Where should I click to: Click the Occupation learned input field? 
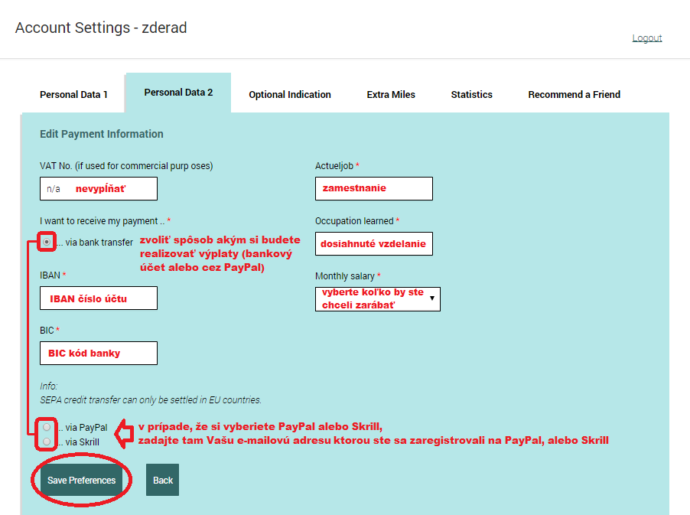coord(373,244)
